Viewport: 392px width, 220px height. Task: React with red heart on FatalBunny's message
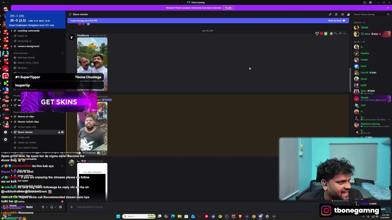[321, 34]
